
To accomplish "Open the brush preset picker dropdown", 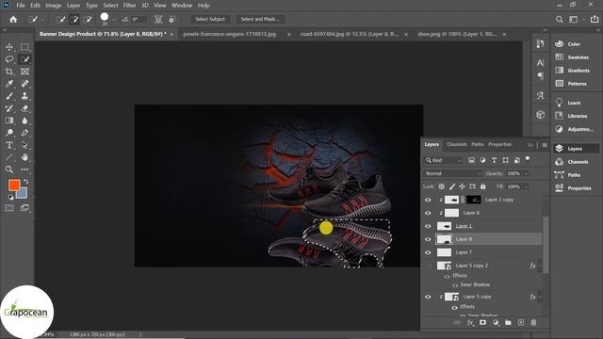I will (114, 19).
